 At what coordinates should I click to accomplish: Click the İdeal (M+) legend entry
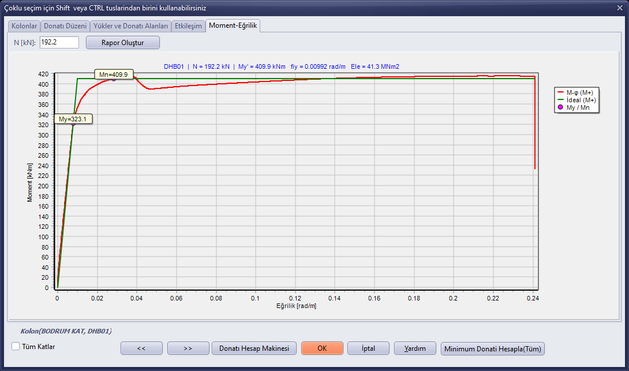tap(576, 100)
